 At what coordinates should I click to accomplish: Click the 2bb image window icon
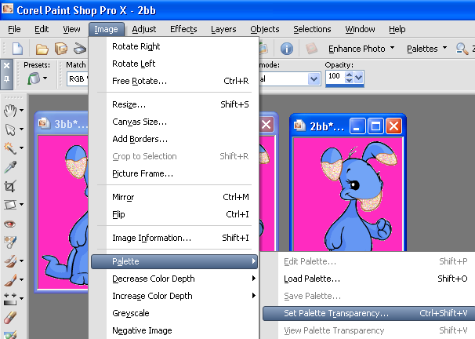coord(299,125)
